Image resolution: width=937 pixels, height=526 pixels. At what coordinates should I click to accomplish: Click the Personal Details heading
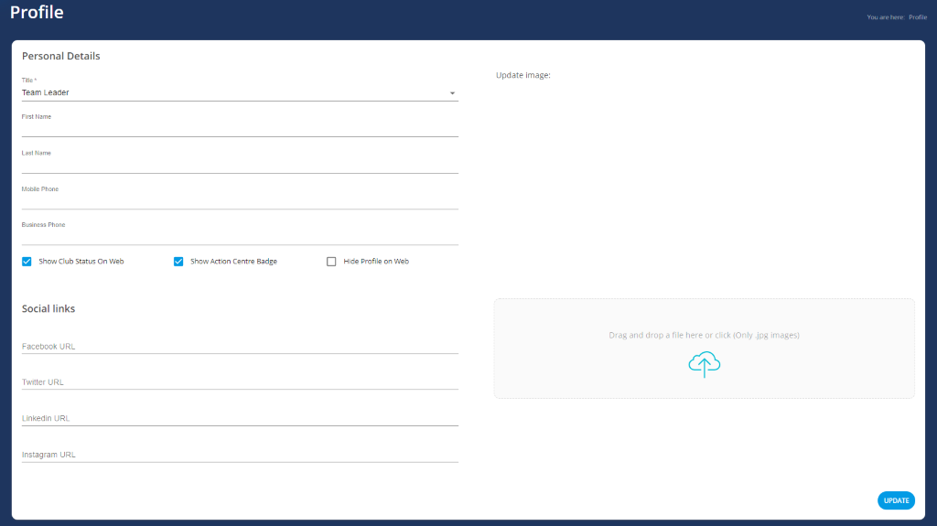[x=61, y=56]
